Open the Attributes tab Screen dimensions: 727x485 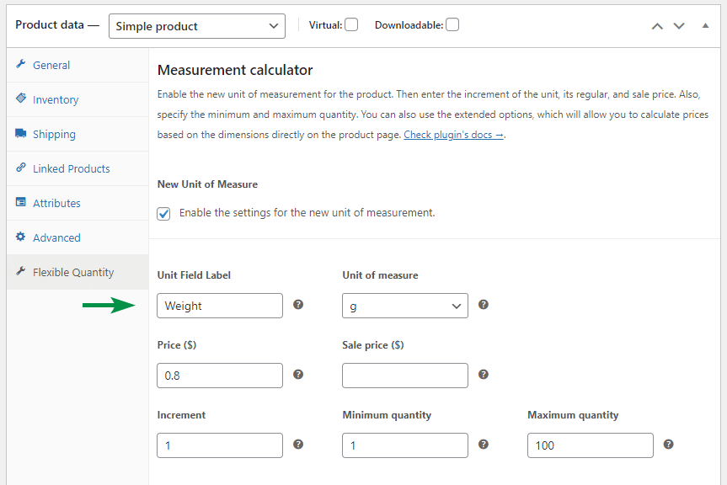tap(78, 203)
